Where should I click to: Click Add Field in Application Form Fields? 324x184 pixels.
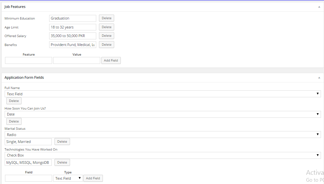[93, 178]
